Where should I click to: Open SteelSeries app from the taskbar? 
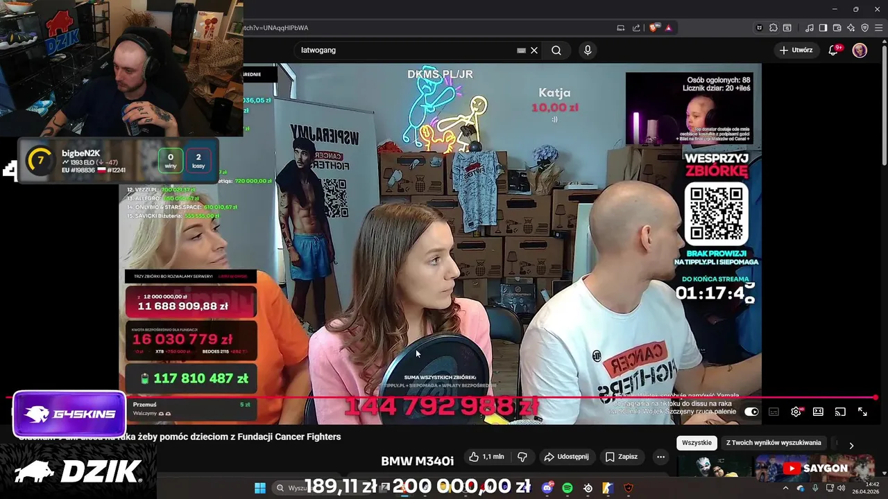click(x=588, y=488)
